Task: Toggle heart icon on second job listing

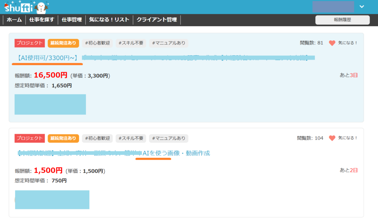Action: pos(332,138)
